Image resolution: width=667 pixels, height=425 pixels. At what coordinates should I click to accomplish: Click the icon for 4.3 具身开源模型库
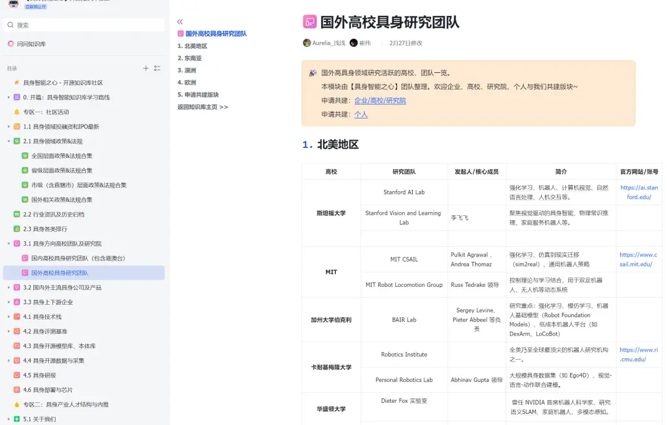17,346
